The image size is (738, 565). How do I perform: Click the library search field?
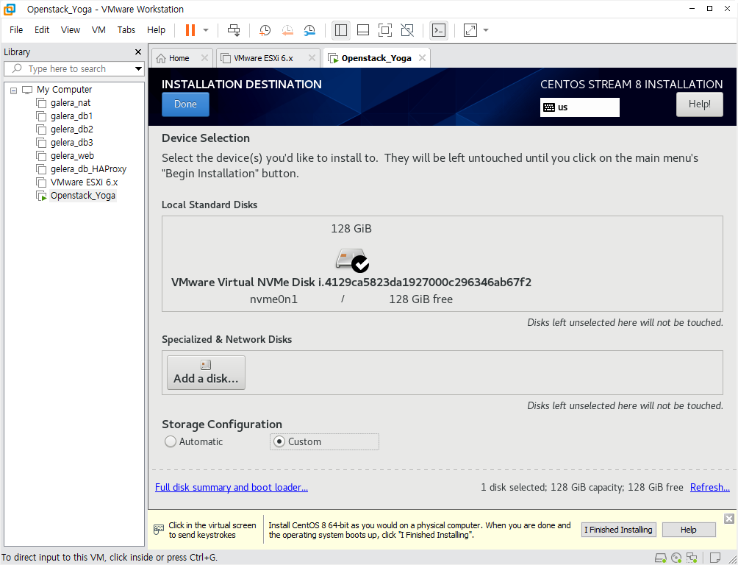73,69
